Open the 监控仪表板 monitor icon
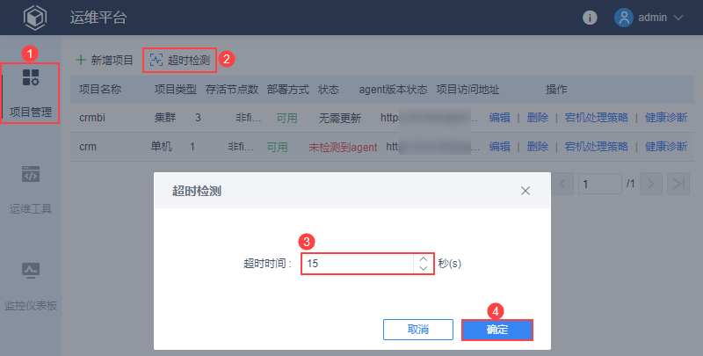 (x=31, y=271)
